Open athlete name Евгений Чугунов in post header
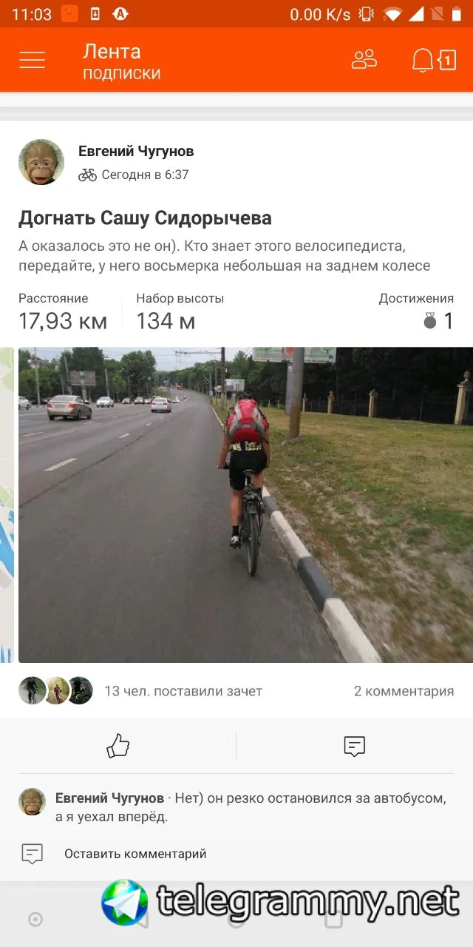The width and height of the screenshot is (473, 947). tap(136, 151)
